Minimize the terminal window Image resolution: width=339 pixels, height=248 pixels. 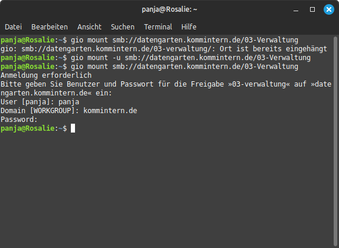tap(296, 9)
